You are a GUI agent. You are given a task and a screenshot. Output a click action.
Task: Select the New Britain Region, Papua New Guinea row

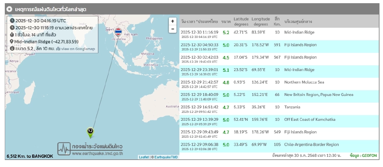274,95
